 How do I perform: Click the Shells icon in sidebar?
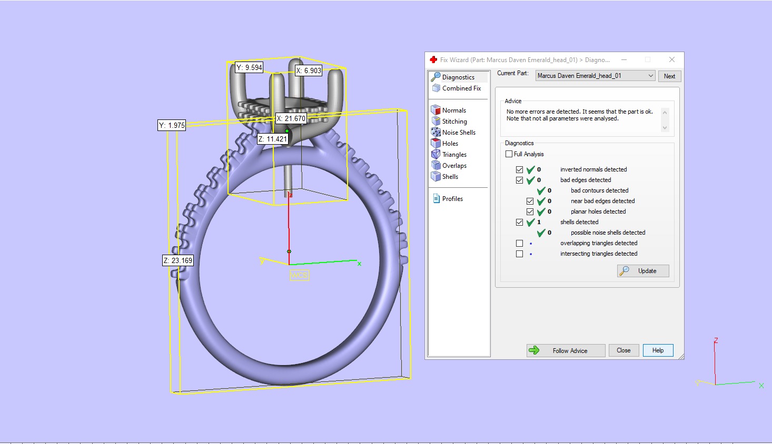pos(436,176)
